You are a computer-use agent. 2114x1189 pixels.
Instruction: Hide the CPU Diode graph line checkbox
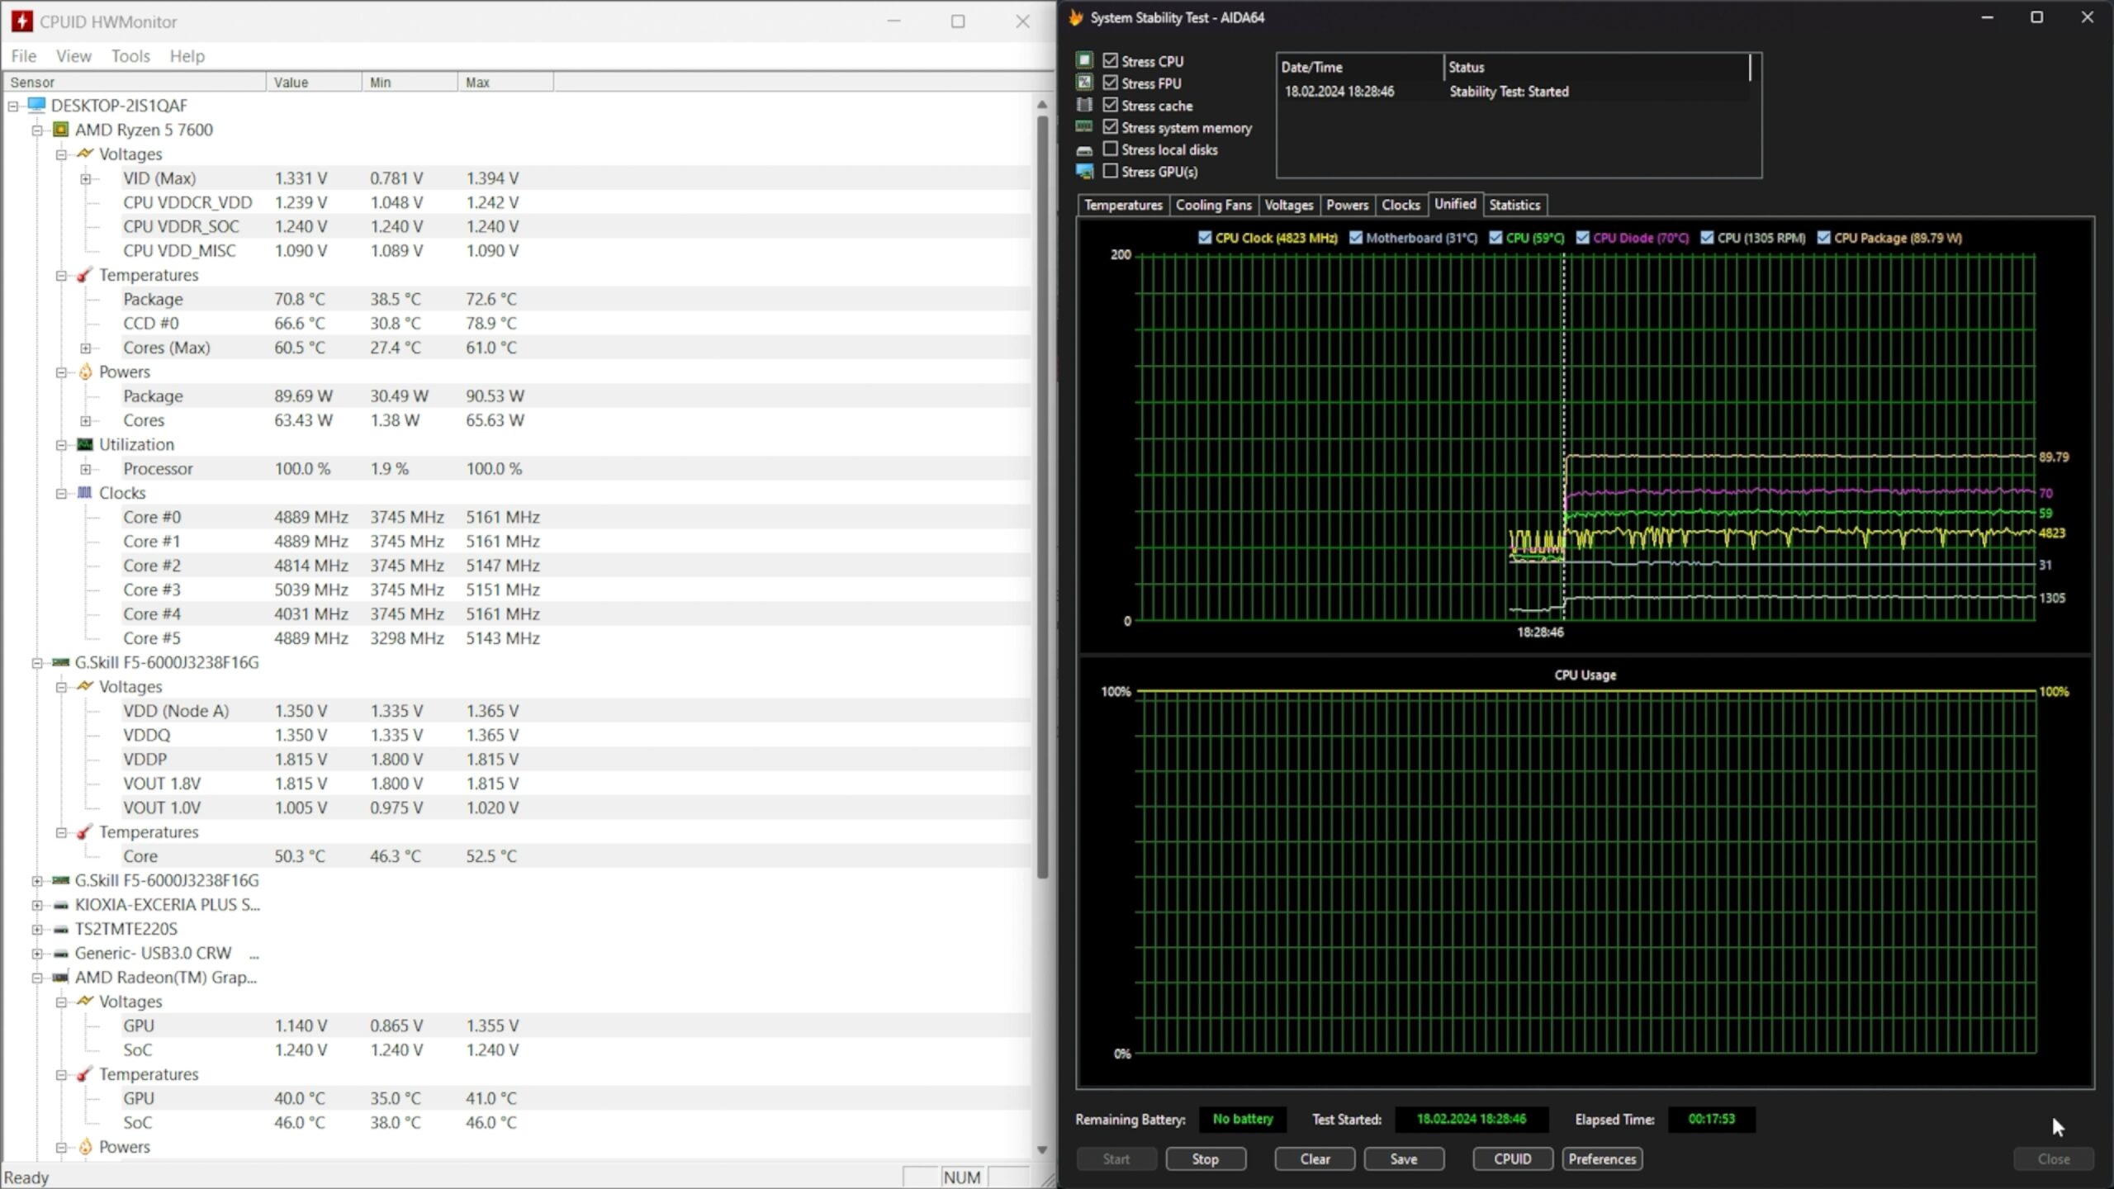[x=1582, y=238]
